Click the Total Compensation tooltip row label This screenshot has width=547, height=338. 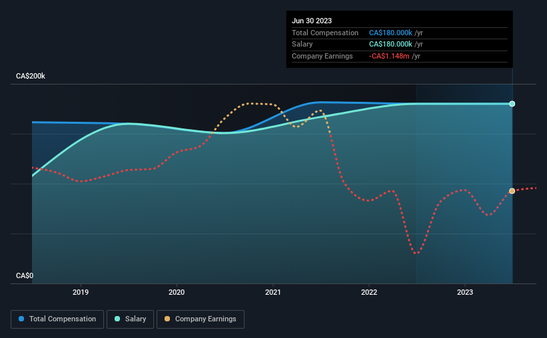(325, 33)
